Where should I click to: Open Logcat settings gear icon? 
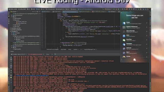coord(11,73)
